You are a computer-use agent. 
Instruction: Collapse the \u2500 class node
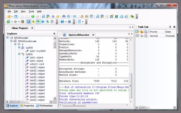point(19,47)
